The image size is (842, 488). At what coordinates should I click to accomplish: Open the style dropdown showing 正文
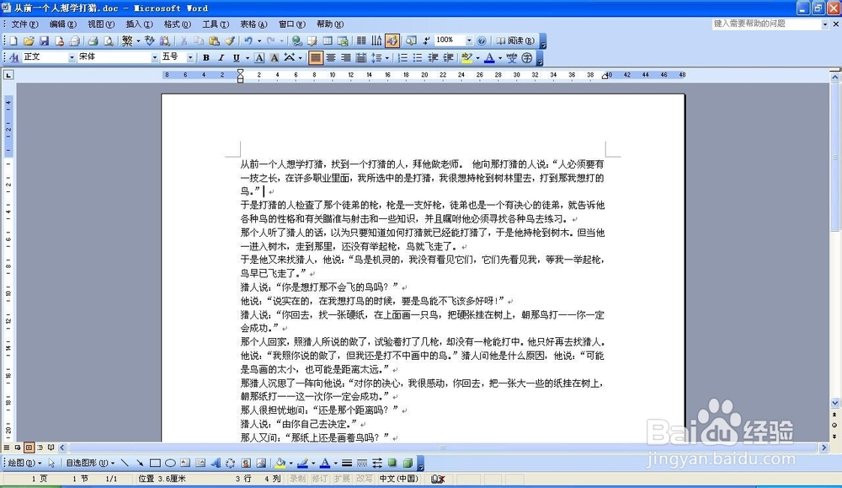[x=72, y=57]
